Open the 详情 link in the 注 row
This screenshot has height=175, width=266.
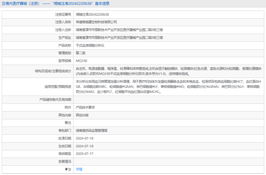click(79, 169)
